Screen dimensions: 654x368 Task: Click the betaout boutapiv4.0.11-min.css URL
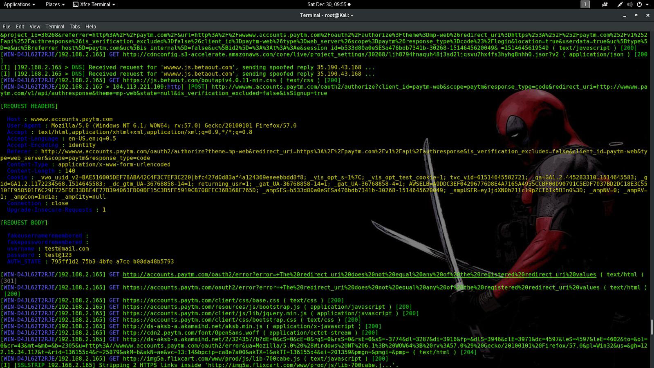[199, 81]
